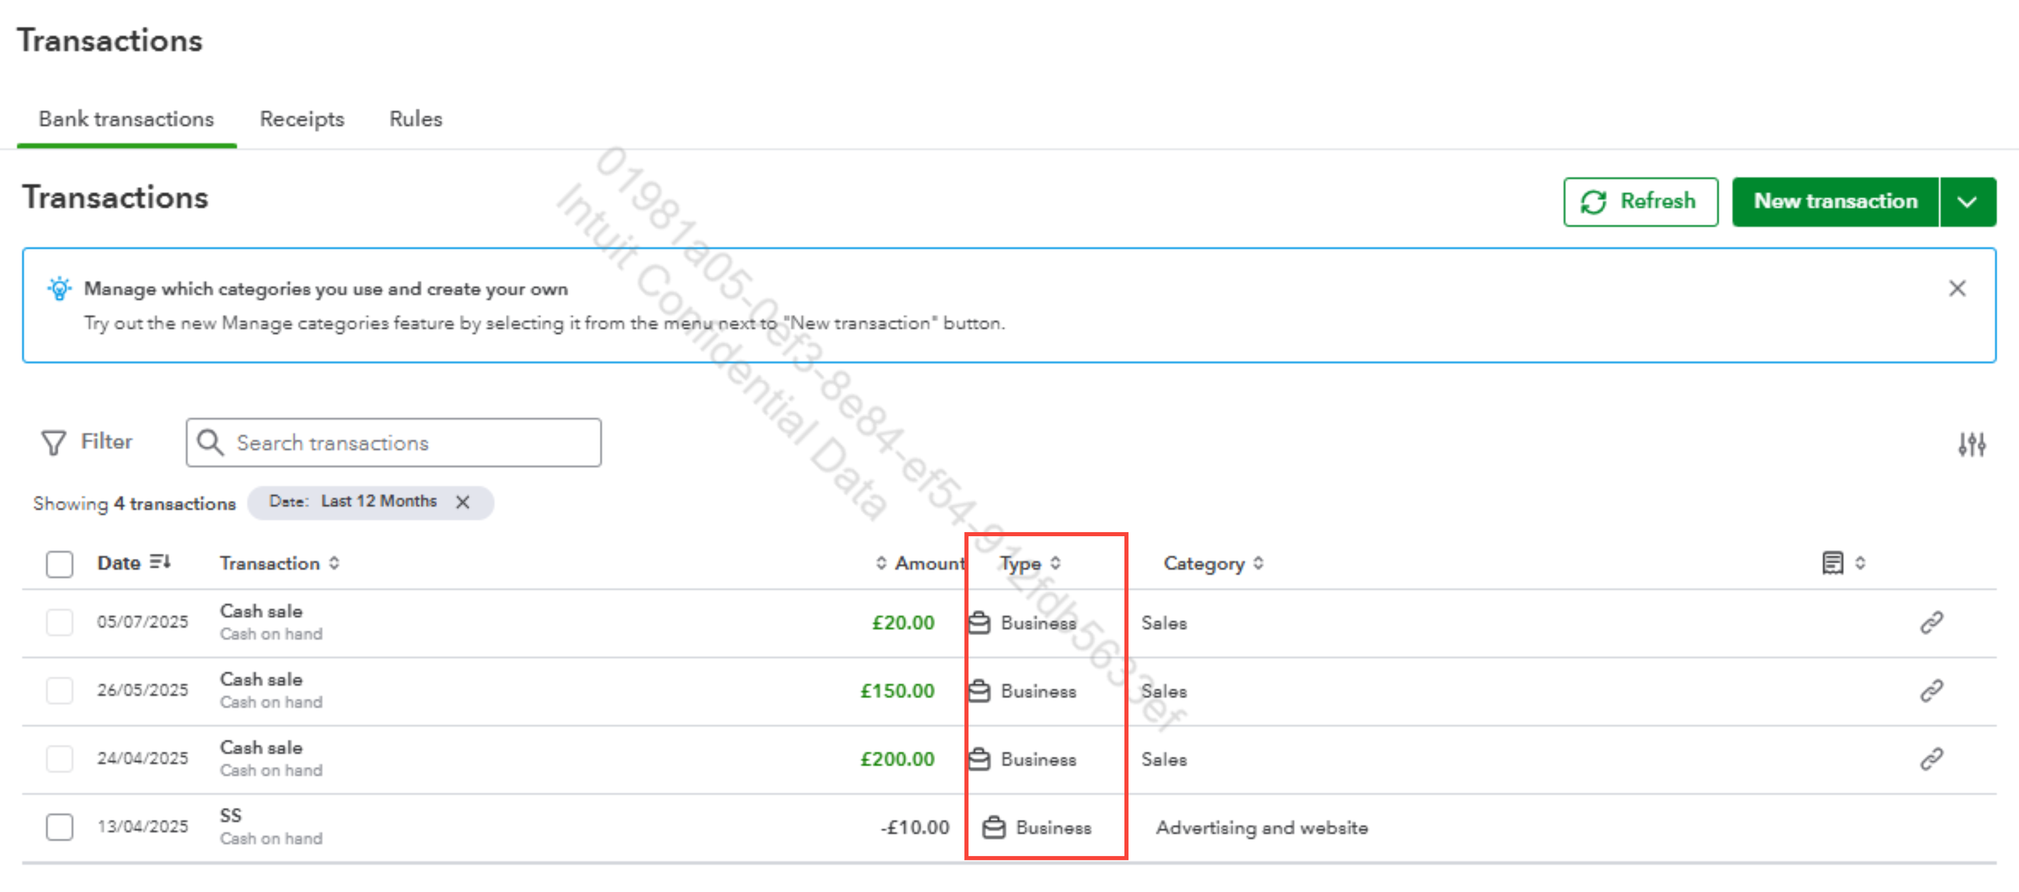Click link icon on 05/07/2025 transaction

1930,622
